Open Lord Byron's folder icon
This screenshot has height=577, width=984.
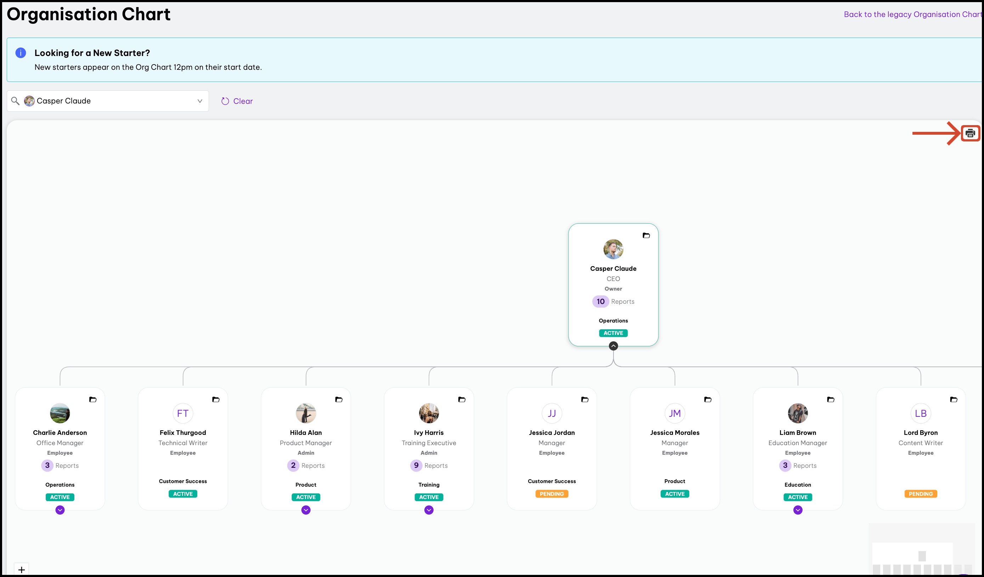coord(954,400)
